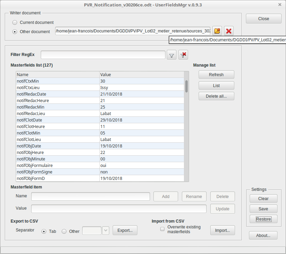Click the Import... button
Screen dimensions: 286x254
pyautogui.click(x=223, y=230)
